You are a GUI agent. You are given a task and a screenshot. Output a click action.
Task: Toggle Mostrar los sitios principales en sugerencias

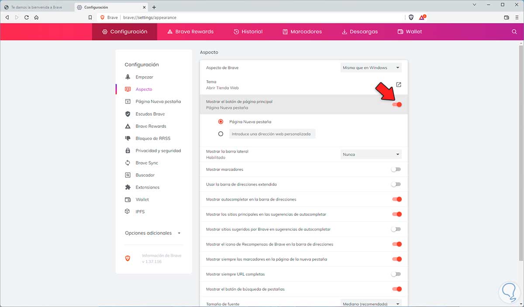coord(396,214)
